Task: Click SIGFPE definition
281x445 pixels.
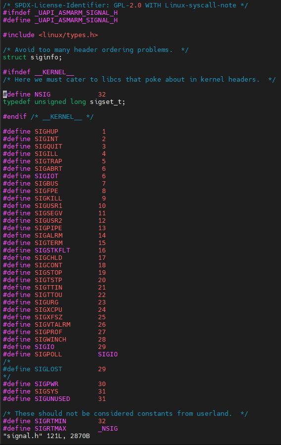Action: tap(54, 191)
